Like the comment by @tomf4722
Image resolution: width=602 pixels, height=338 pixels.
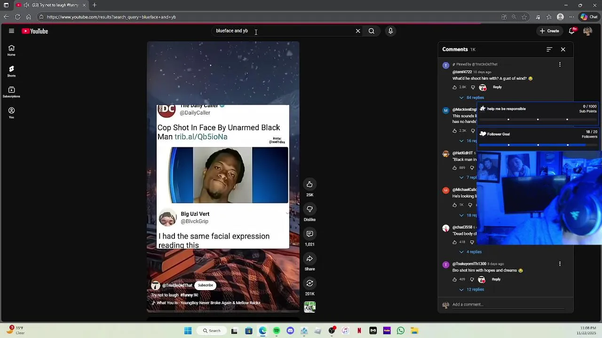[455, 87]
